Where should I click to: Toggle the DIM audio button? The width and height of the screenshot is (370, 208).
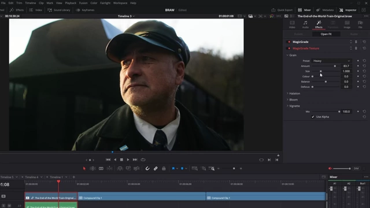click(x=356, y=168)
